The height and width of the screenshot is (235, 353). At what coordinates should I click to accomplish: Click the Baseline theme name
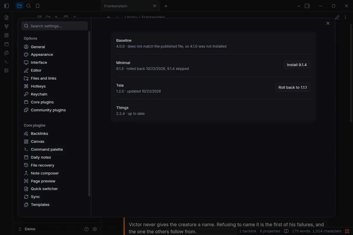click(124, 41)
